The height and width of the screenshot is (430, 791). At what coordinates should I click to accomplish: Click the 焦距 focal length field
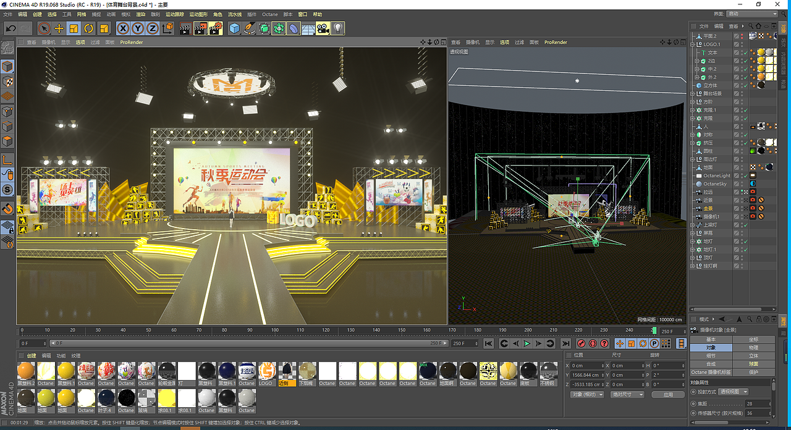coord(756,403)
